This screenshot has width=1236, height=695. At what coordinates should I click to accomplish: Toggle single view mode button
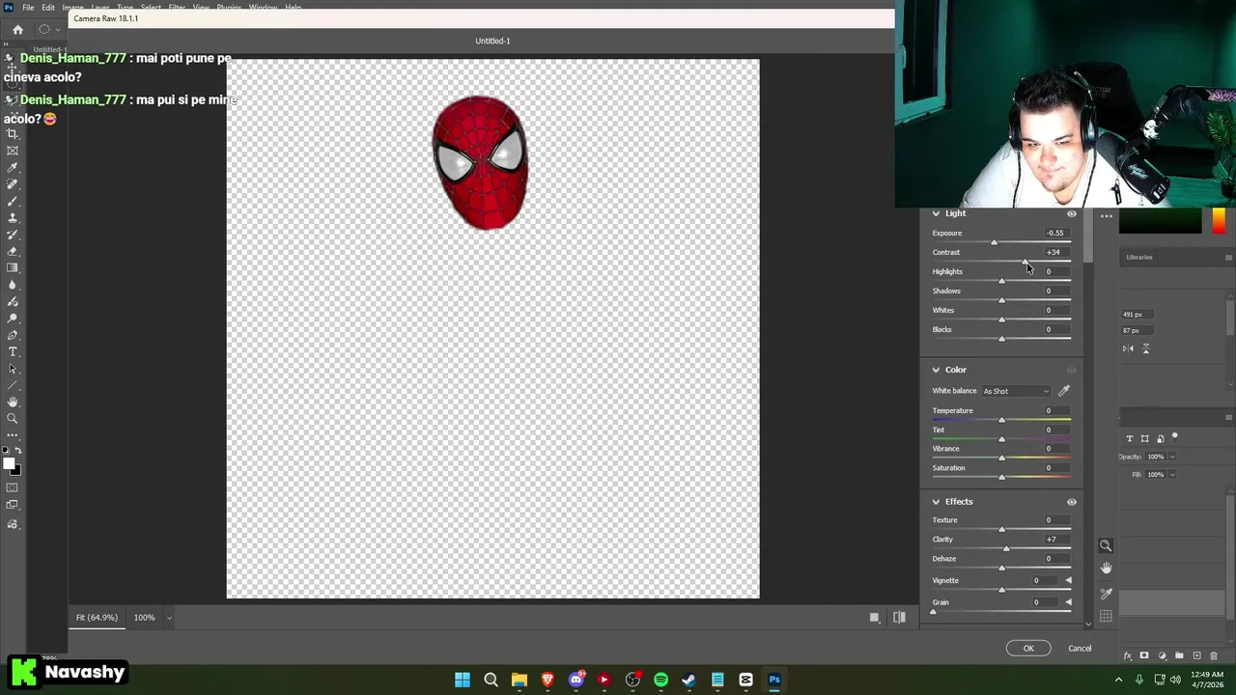[x=875, y=618]
